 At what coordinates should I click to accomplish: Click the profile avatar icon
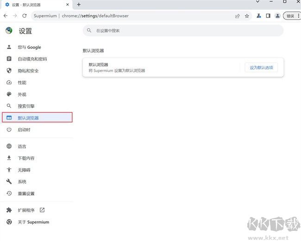tap(277, 16)
